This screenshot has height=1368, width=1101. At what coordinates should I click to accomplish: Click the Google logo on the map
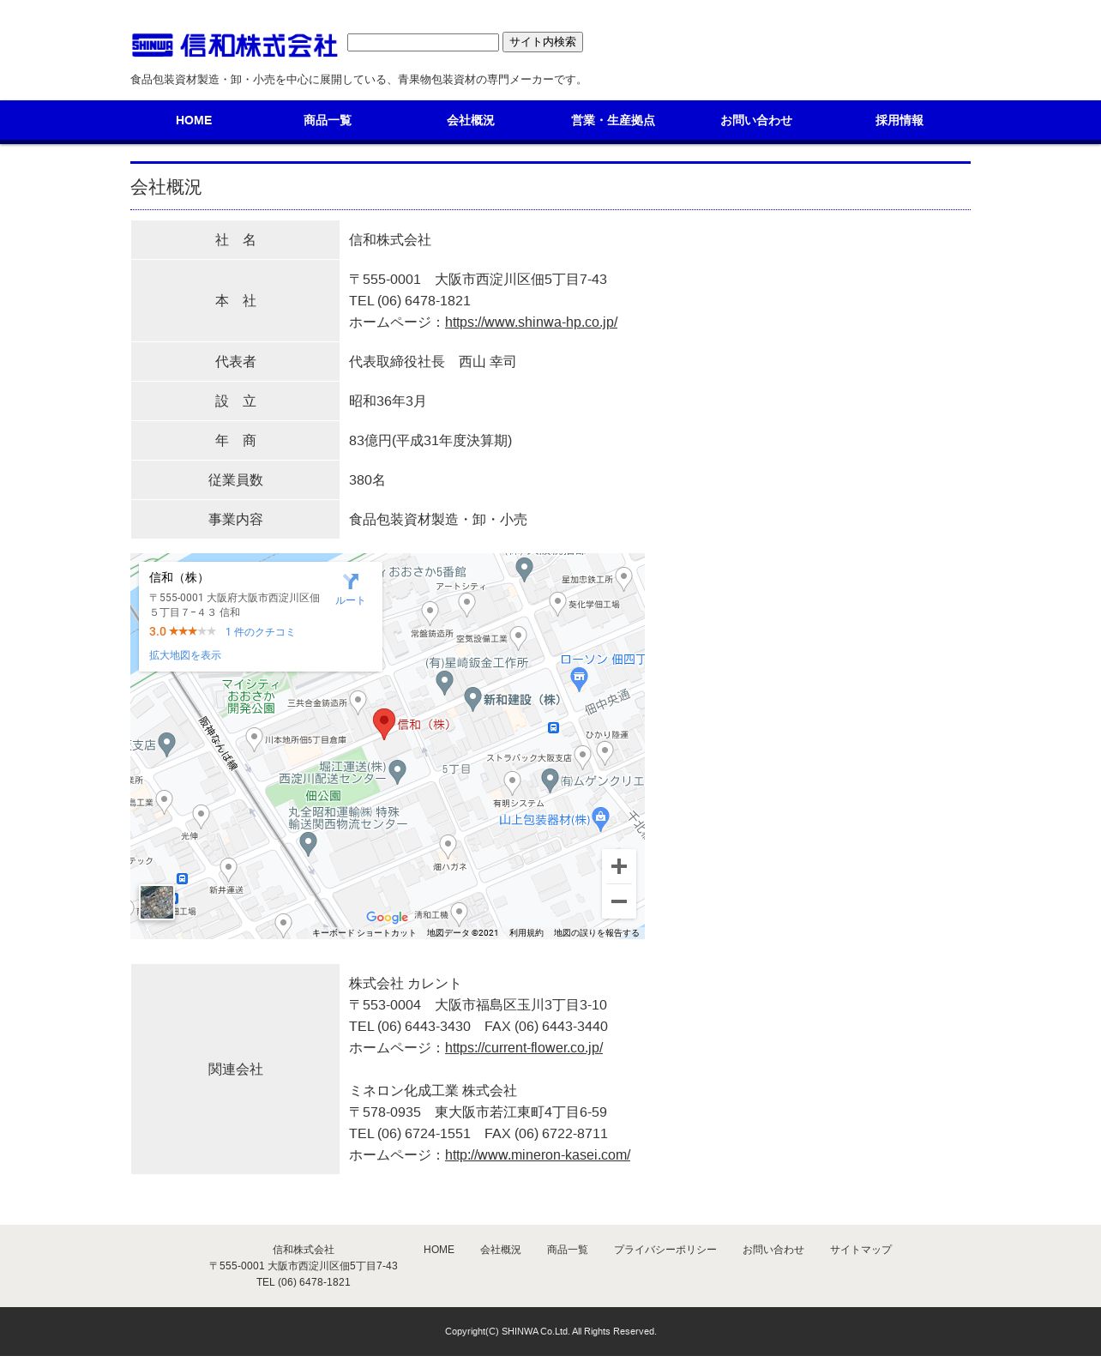(x=387, y=918)
